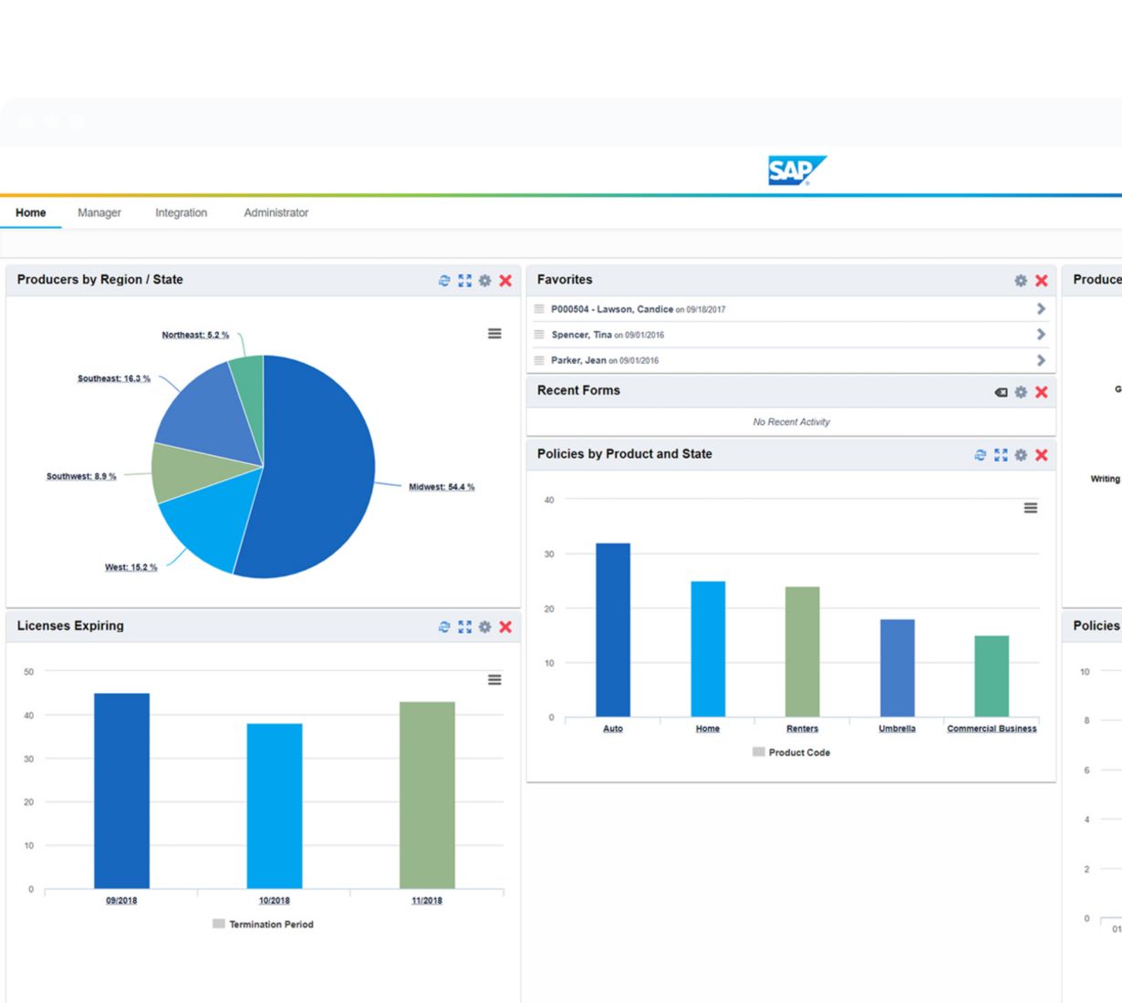Remove the Favorites widget with red X
This screenshot has height=1003, width=1122.
(x=1041, y=281)
